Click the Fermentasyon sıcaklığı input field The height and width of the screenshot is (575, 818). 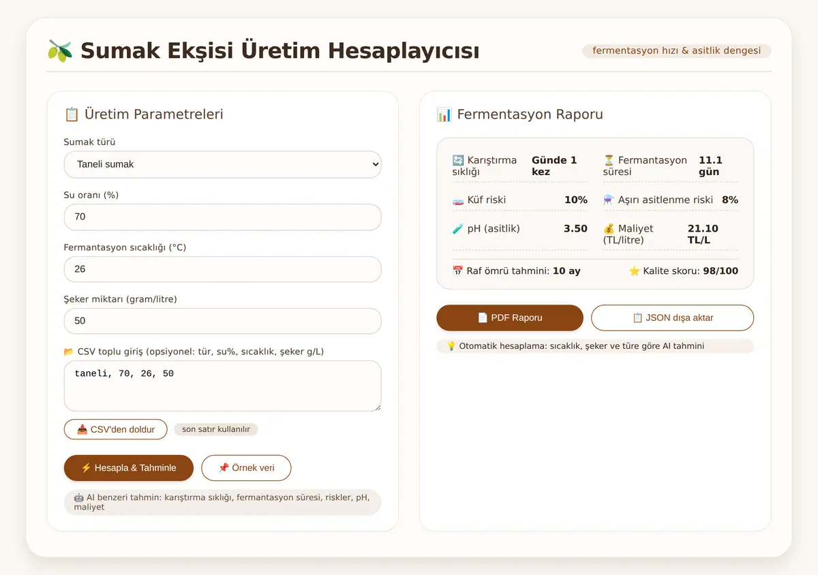[222, 269]
